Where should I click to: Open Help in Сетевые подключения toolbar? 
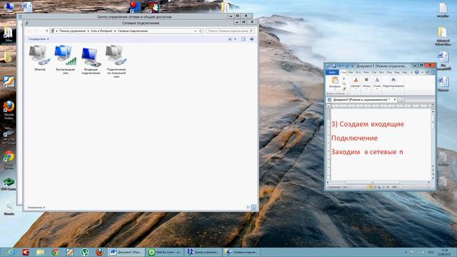click(x=252, y=39)
